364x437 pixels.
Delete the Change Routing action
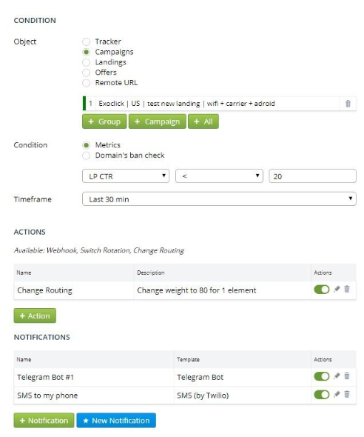[x=347, y=290]
